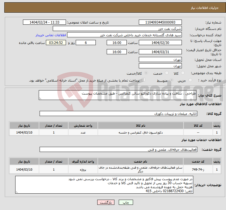Click the service group field فعالیت‌های حرفه‌ای
This screenshot has height=210, width=226.
pos(118,149)
